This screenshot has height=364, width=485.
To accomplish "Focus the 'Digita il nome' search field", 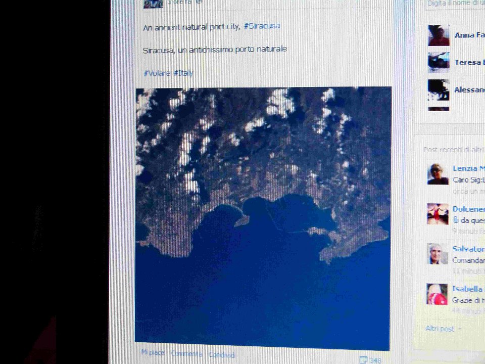I will [x=455, y=4].
